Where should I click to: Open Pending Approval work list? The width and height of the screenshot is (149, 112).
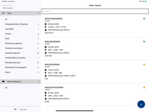point(21,53)
